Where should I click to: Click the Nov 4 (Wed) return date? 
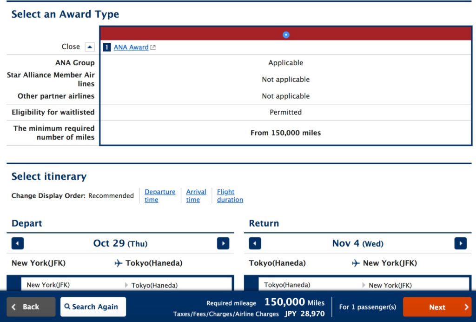coord(357,243)
